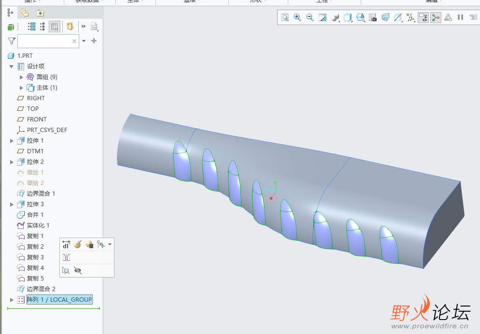This screenshot has height=334, width=480.
Task: Toggle the tree columns display button
Action: tap(55, 27)
